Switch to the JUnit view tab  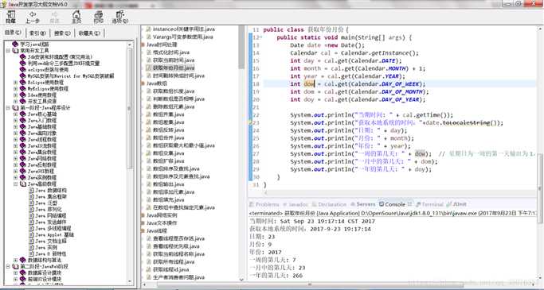pyautogui.click(x=457, y=204)
